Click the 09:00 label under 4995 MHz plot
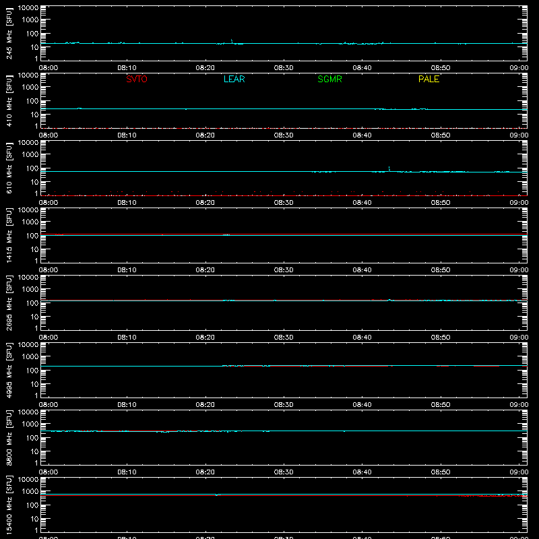The height and width of the screenshot is (539, 539). [519, 405]
